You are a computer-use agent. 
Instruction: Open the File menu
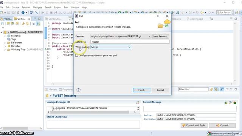pyautogui.click(x=2, y=8)
